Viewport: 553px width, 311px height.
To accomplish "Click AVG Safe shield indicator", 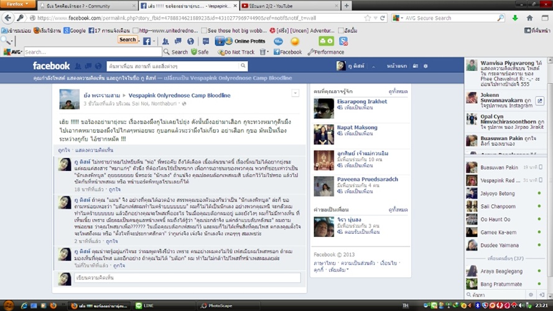I will [x=200, y=52].
